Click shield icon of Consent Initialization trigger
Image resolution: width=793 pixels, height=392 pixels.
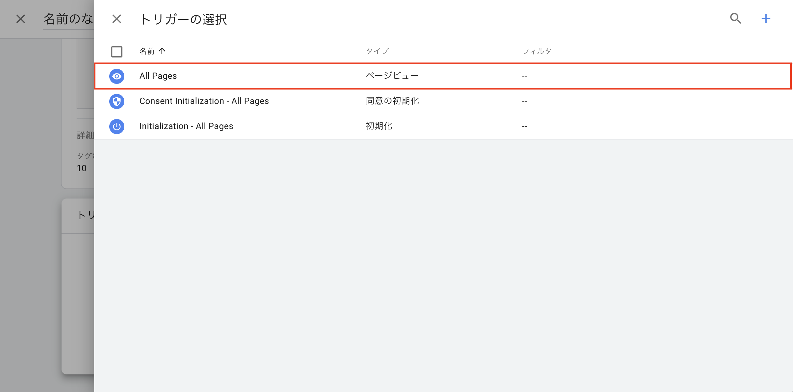[117, 101]
